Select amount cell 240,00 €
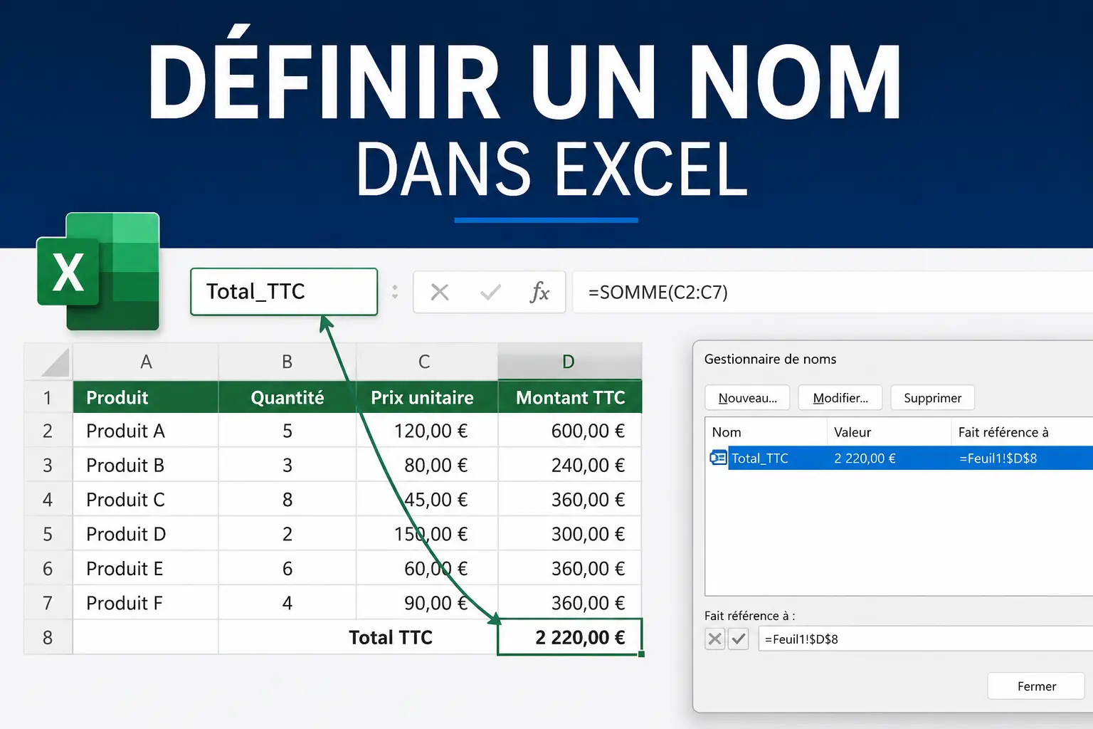The width and height of the screenshot is (1093, 729). pos(570,465)
